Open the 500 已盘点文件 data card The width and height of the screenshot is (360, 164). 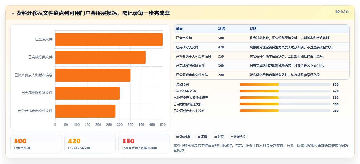pyautogui.click(x=36, y=144)
